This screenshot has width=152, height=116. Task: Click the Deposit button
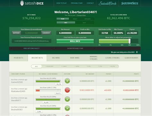pos(16,33)
